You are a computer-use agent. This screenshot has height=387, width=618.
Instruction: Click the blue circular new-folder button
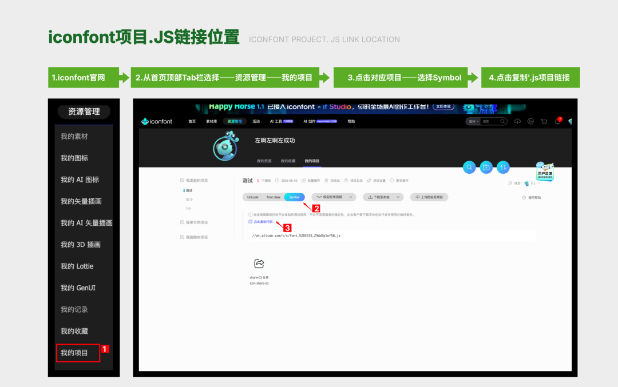click(x=486, y=167)
